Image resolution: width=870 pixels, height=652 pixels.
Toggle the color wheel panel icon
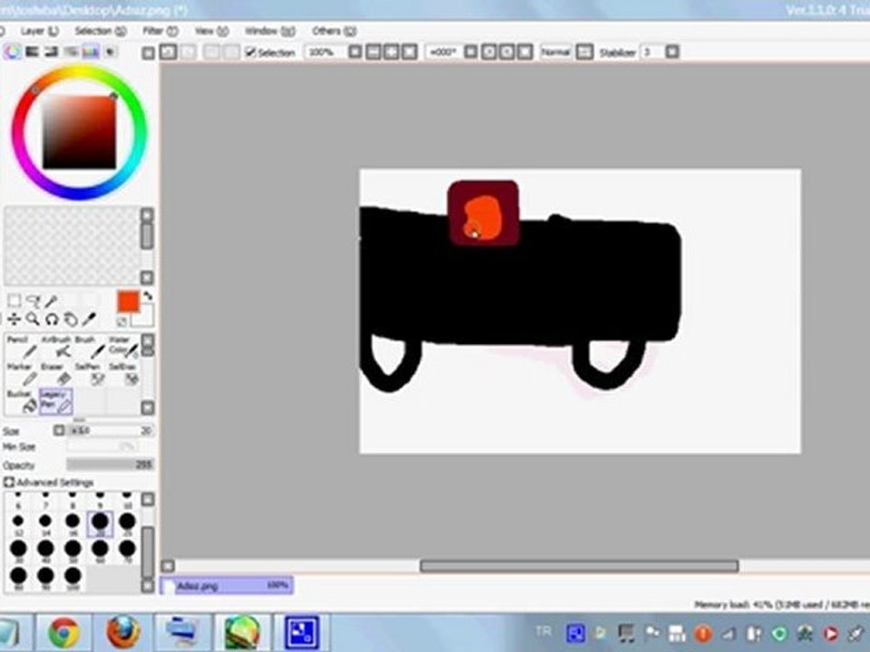click(x=13, y=53)
